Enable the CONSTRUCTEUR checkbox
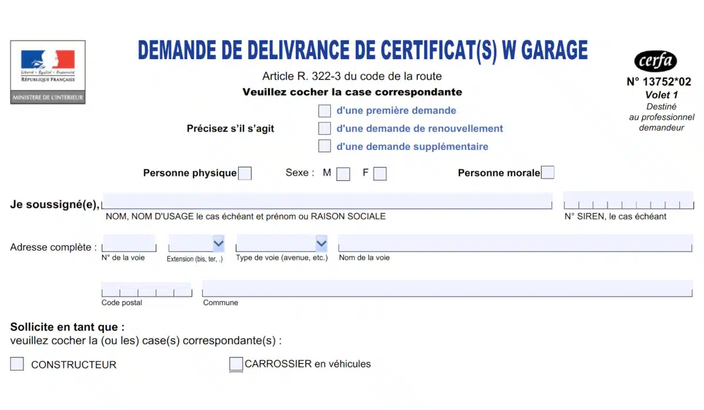Viewport: 704px width, 410px height. tap(18, 364)
